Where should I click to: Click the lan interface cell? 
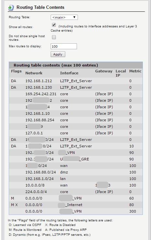pos(63,179)
